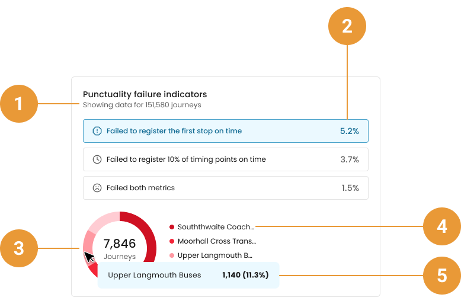
Task: Click the Upper Langmouth Buses tooltip
Action: point(188,275)
